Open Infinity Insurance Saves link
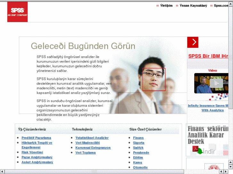 tap(208, 108)
